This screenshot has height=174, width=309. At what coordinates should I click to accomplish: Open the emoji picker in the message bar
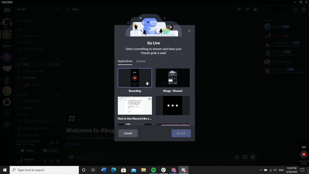click(253, 157)
